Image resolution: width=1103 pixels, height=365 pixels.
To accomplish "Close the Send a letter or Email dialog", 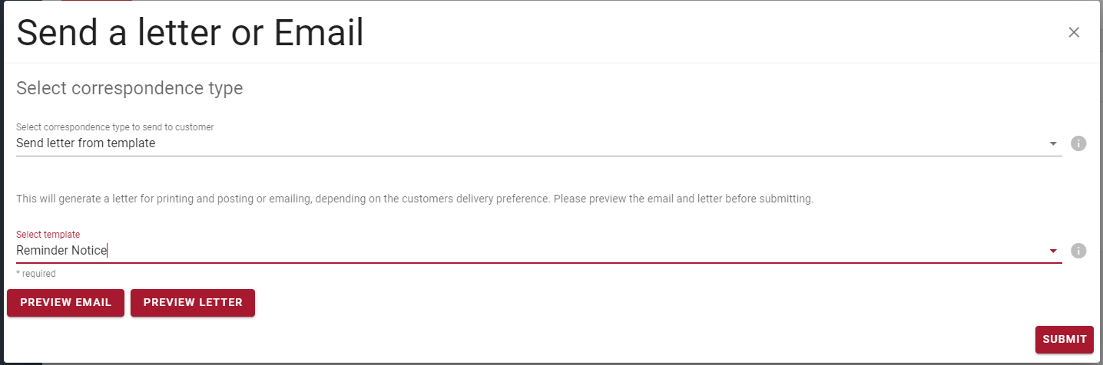I will pyautogui.click(x=1074, y=32).
